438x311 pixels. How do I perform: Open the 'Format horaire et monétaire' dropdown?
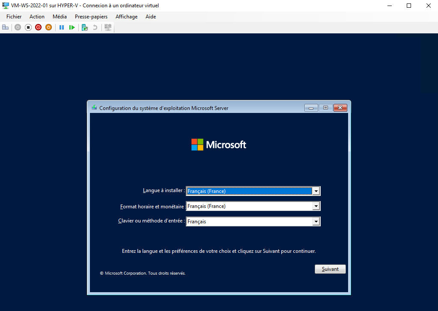click(x=316, y=206)
